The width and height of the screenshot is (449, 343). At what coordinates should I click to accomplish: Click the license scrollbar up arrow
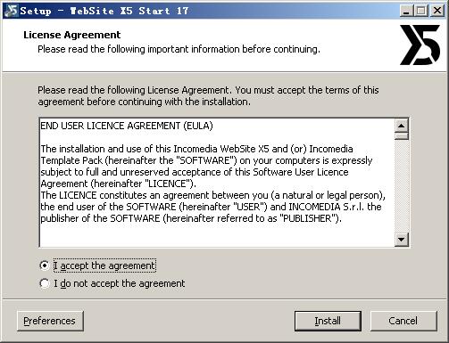pos(402,126)
